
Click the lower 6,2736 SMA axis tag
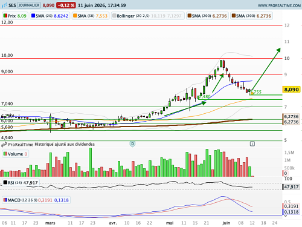click(x=291, y=122)
